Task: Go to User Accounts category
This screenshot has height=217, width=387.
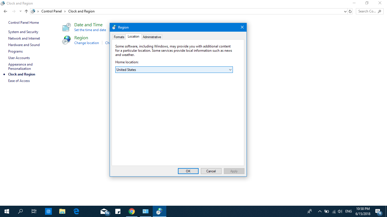Action: pyautogui.click(x=19, y=58)
